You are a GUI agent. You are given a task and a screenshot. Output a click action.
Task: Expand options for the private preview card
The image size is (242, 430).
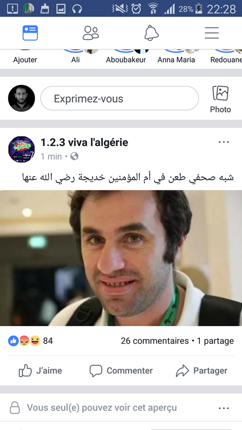click(x=224, y=408)
